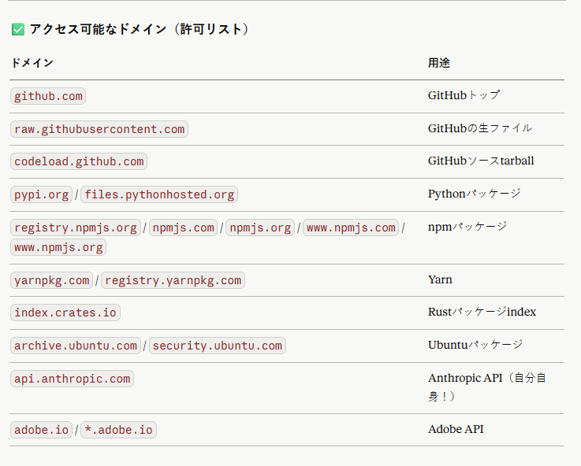Select the index.crates.io code tag

coord(65,313)
